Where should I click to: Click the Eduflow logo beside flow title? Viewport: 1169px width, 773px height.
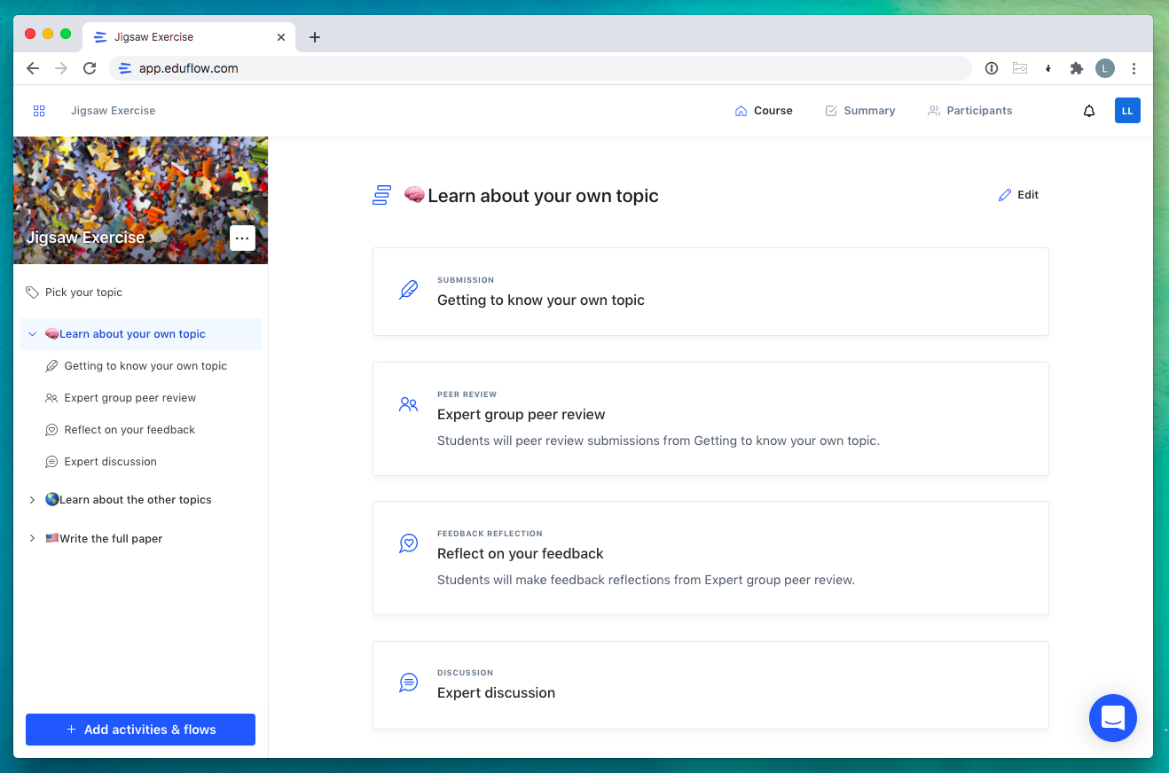pos(382,195)
